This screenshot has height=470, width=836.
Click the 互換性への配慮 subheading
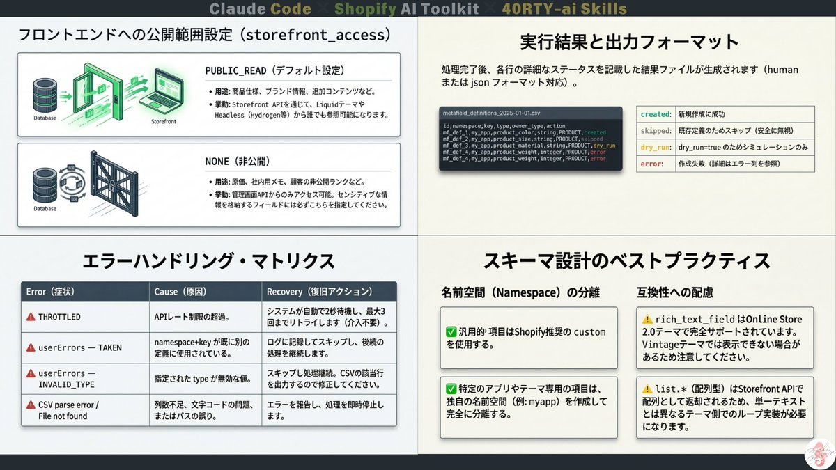click(x=675, y=292)
